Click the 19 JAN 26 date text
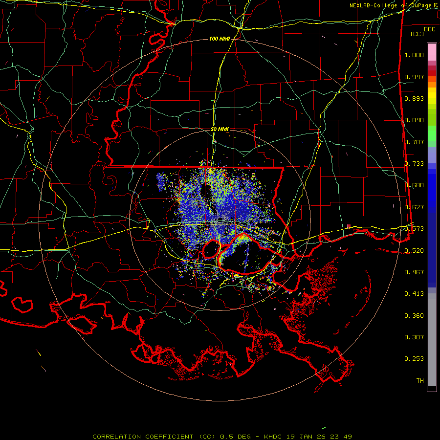Viewport: 440px width, 440px height. 307,437
